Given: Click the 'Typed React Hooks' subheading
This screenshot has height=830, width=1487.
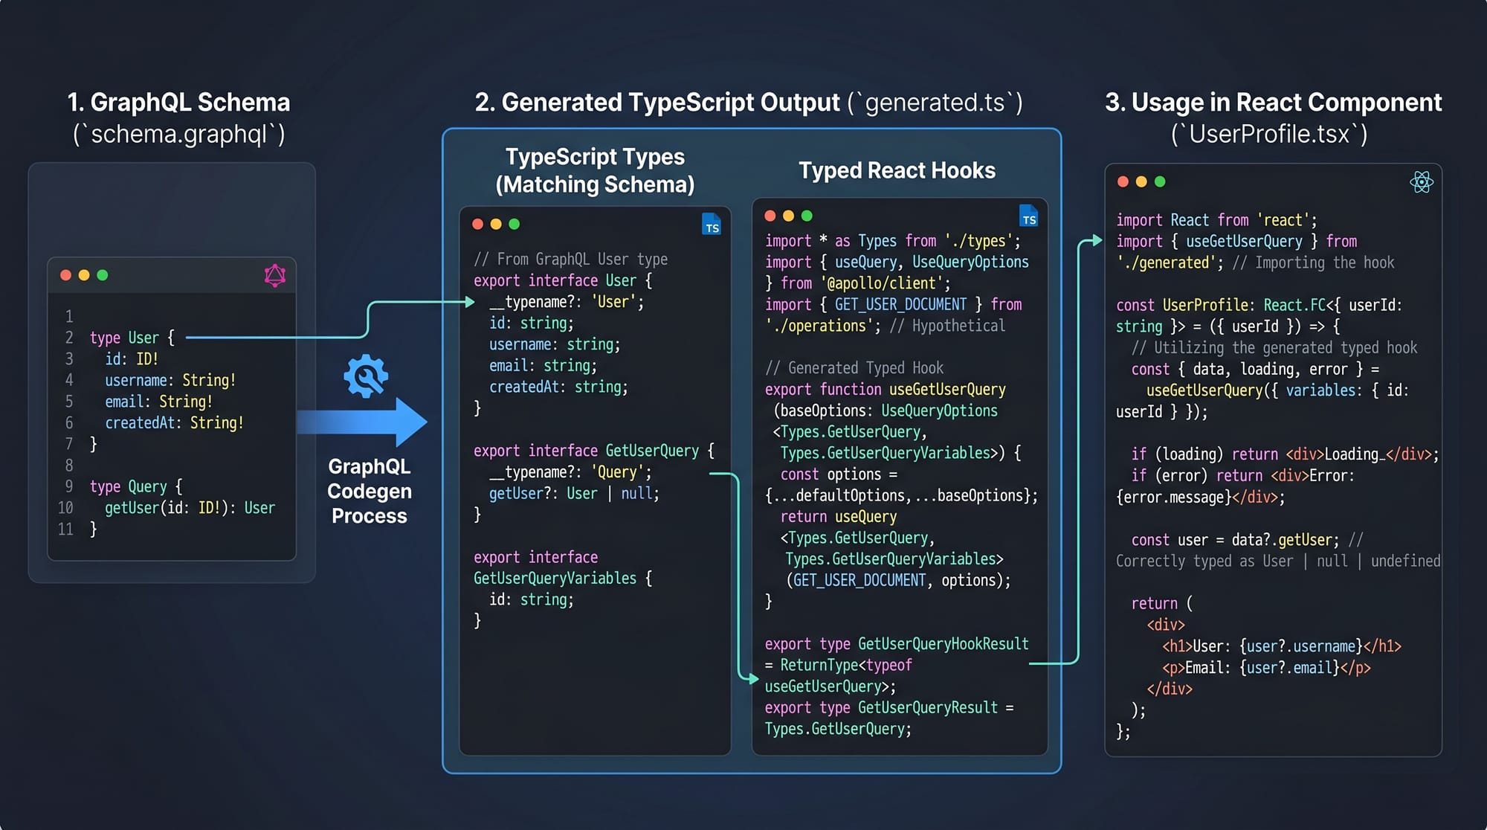Looking at the screenshot, I should 897,170.
